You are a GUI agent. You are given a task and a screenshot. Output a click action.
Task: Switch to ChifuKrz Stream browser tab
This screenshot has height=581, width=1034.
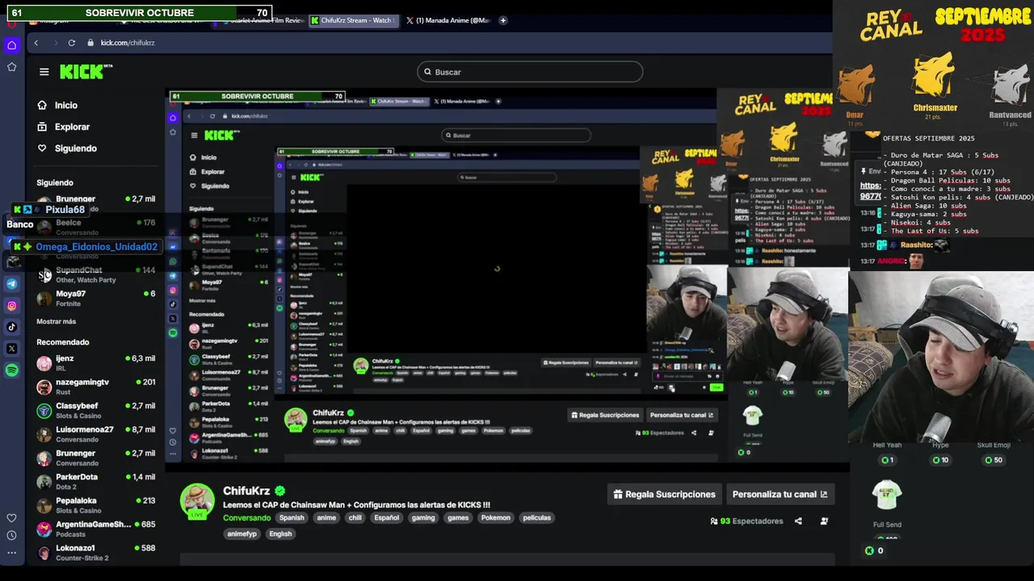pyautogui.click(x=355, y=20)
